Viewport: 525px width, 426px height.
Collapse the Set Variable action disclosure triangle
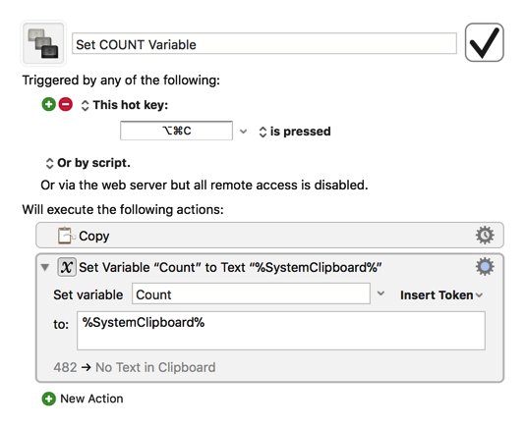45,267
